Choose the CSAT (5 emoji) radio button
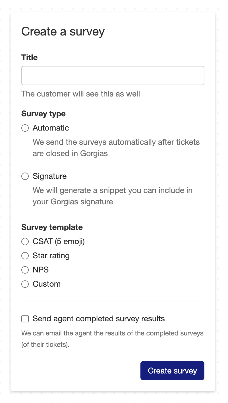Viewport: 228px width, 403px height. (25, 242)
